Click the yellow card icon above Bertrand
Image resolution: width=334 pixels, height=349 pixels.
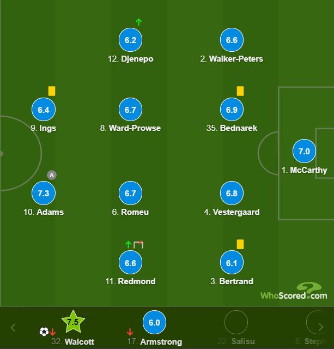[240, 244]
